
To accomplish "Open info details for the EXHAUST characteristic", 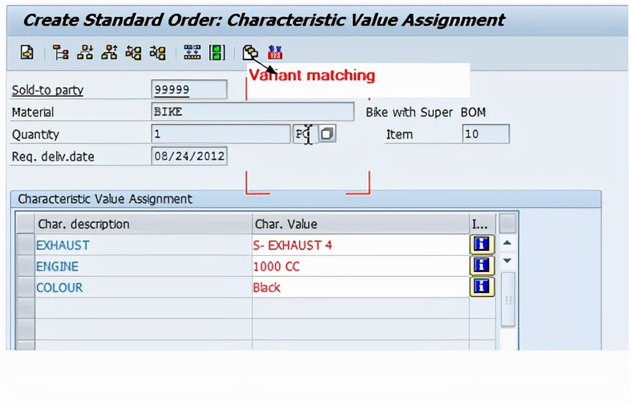I will [481, 244].
